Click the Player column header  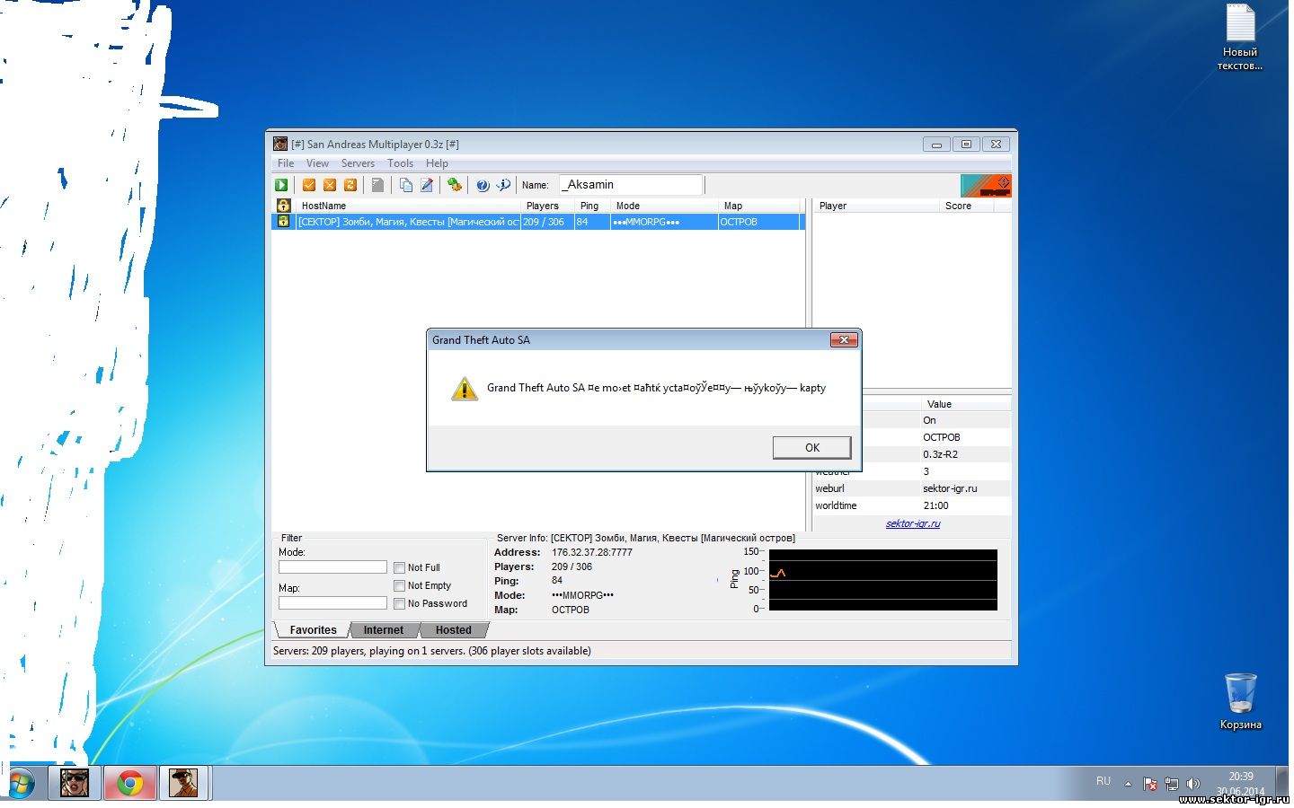click(x=876, y=206)
